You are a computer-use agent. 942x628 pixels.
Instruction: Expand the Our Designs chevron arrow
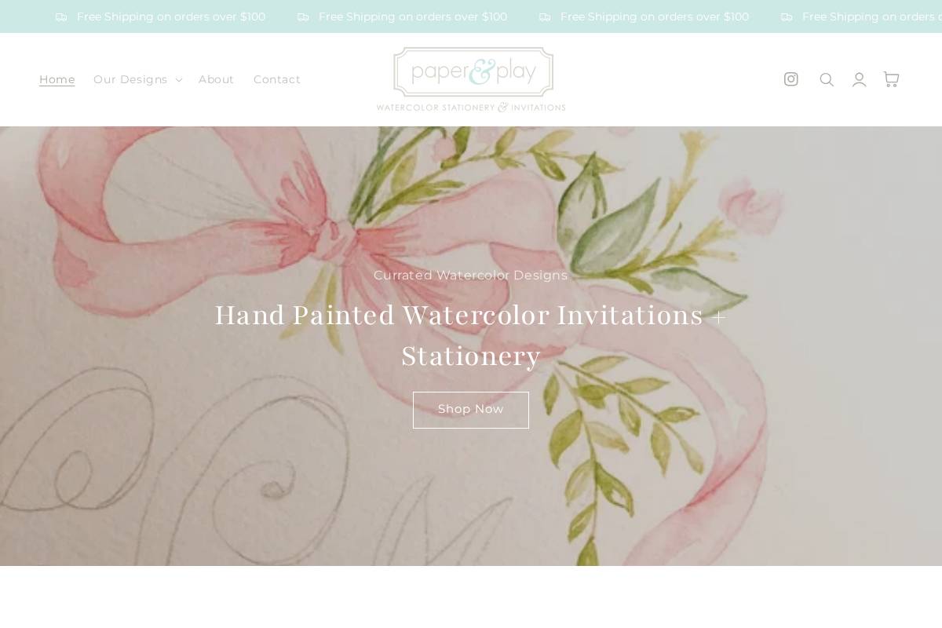[179, 80]
